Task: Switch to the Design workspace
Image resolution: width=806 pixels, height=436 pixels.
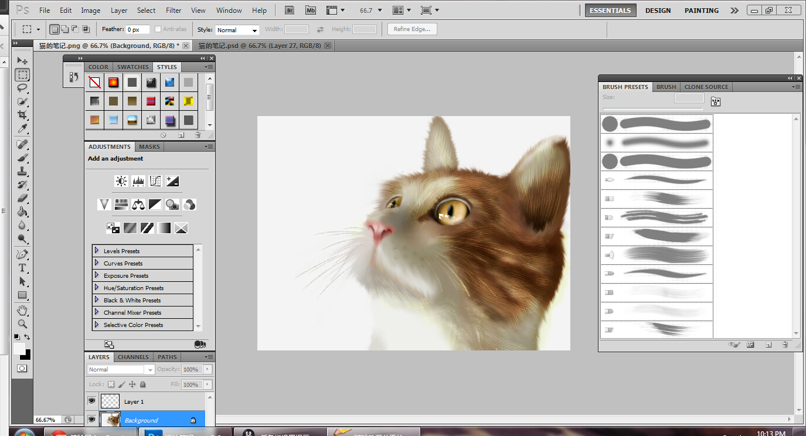Action: click(658, 11)
